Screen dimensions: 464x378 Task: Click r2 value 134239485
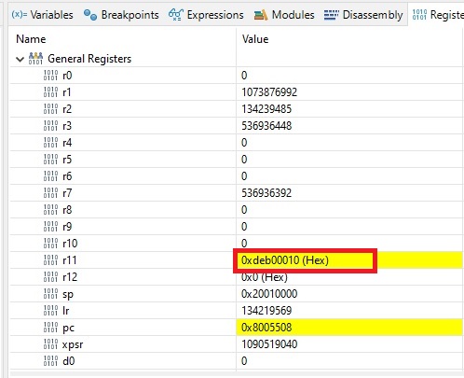266,109
